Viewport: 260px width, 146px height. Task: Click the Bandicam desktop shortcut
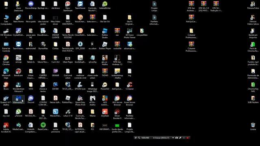point(18,72)
